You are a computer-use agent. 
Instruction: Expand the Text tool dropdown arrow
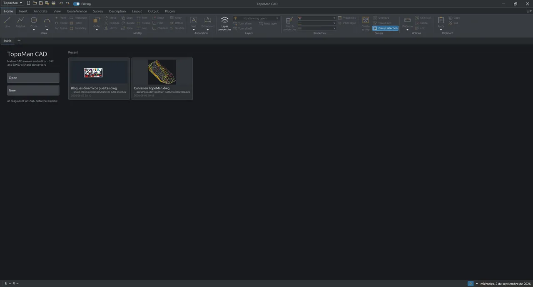(194, 30)
